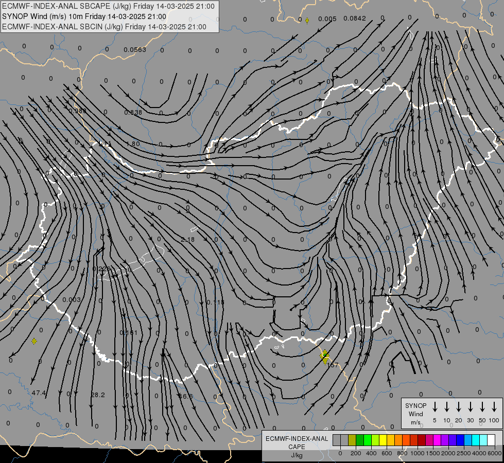Click the 0.0842 value near the top

click(355, 19)
